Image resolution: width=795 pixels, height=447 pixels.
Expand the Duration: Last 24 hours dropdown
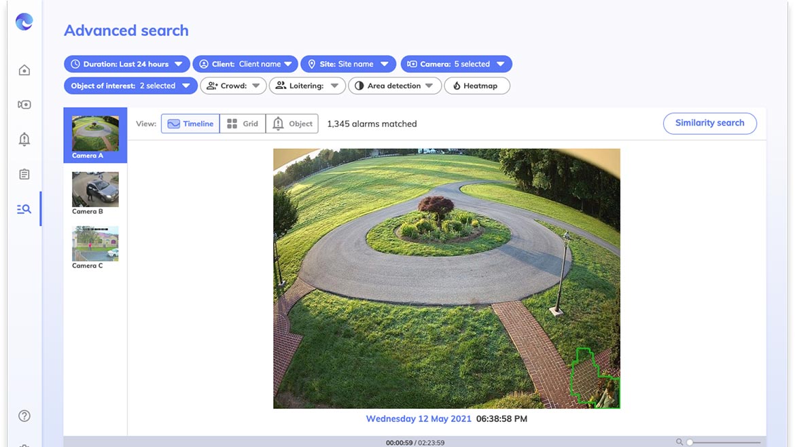[127, 64]
